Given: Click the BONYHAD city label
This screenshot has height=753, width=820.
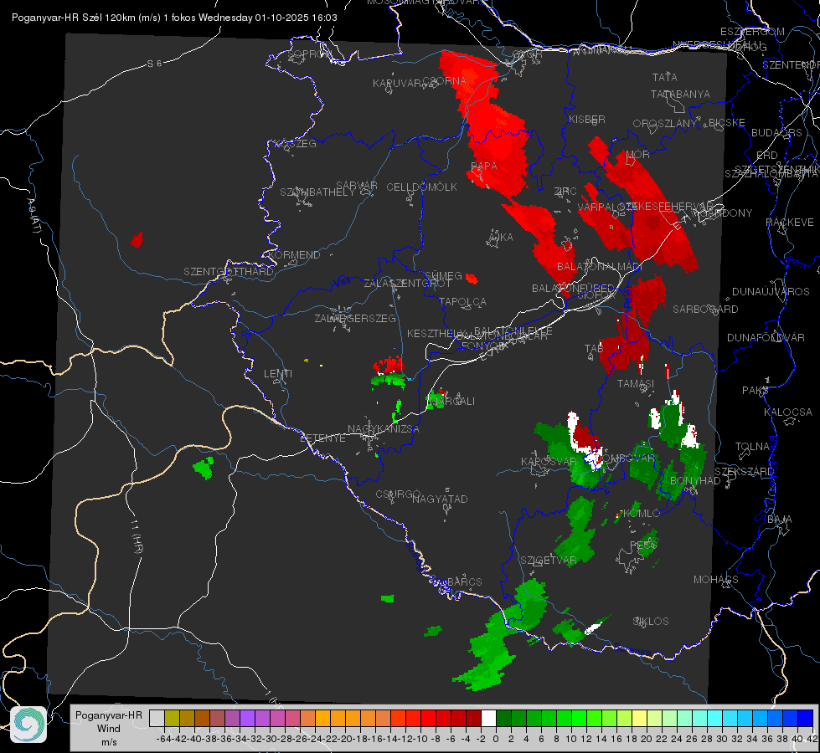Looking at the screenshot, I should pyautogui.click(x=695, y=481).
